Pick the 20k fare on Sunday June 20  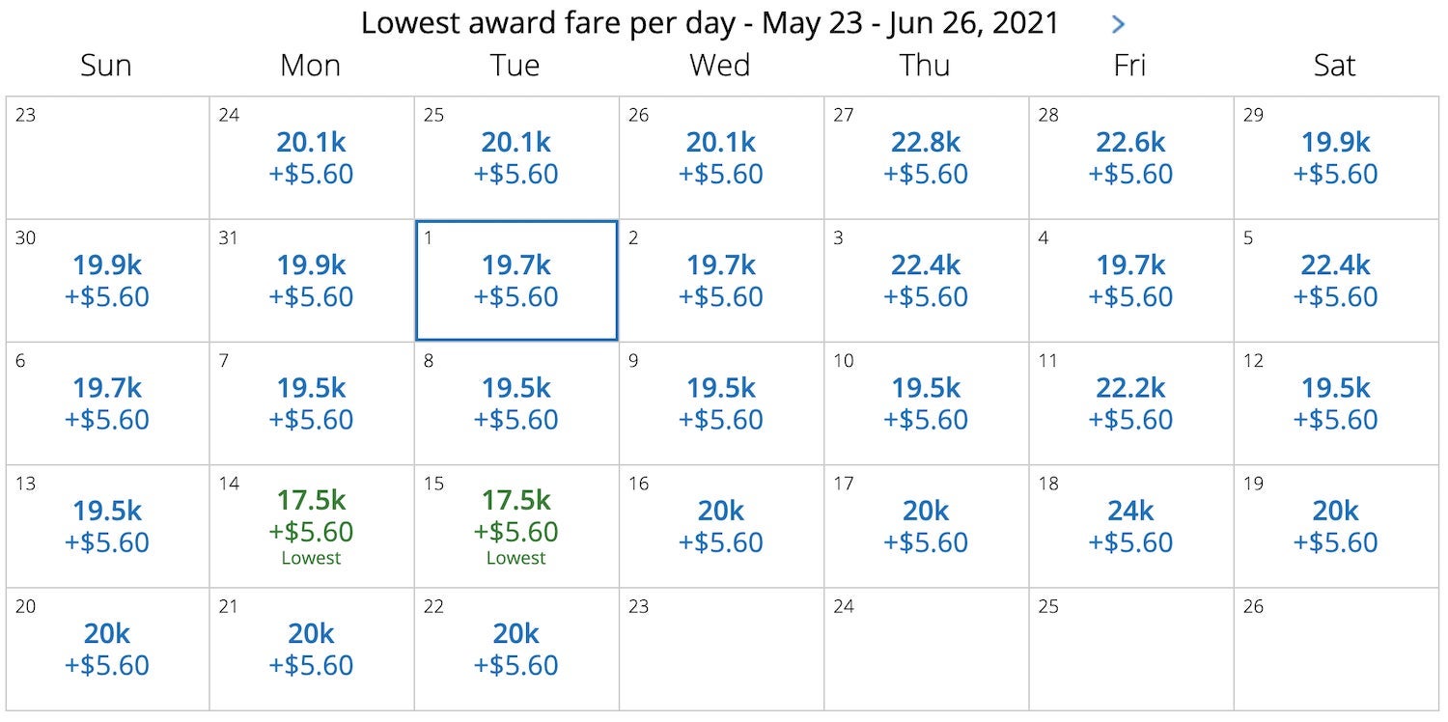click(x=106, y=648)
